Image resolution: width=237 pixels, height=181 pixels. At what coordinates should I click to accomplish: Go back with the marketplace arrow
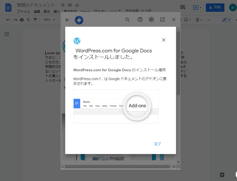[67, 20]
